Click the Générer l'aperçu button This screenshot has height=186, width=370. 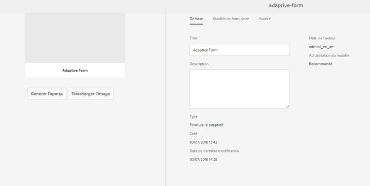[47, 93]
